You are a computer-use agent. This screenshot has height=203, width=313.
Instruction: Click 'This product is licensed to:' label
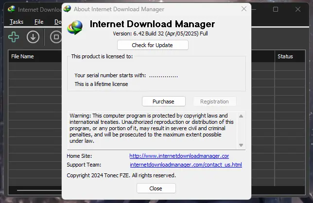102,56
